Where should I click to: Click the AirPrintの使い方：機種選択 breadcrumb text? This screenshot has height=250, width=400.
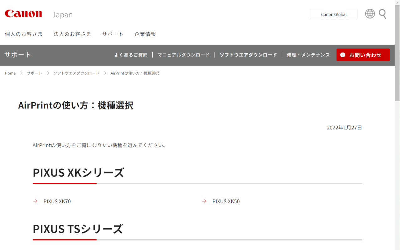point(135,73)
